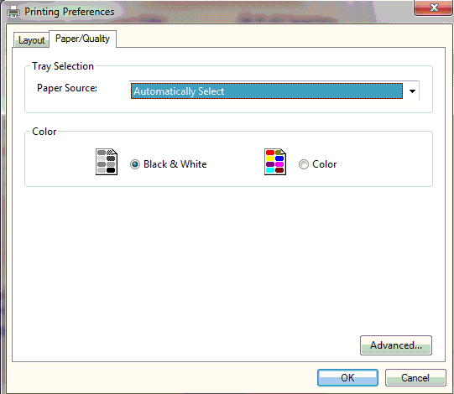The image size is (454, 394).
Task: Click the grayscale Black & White page icon
Action: pos(107,162)
